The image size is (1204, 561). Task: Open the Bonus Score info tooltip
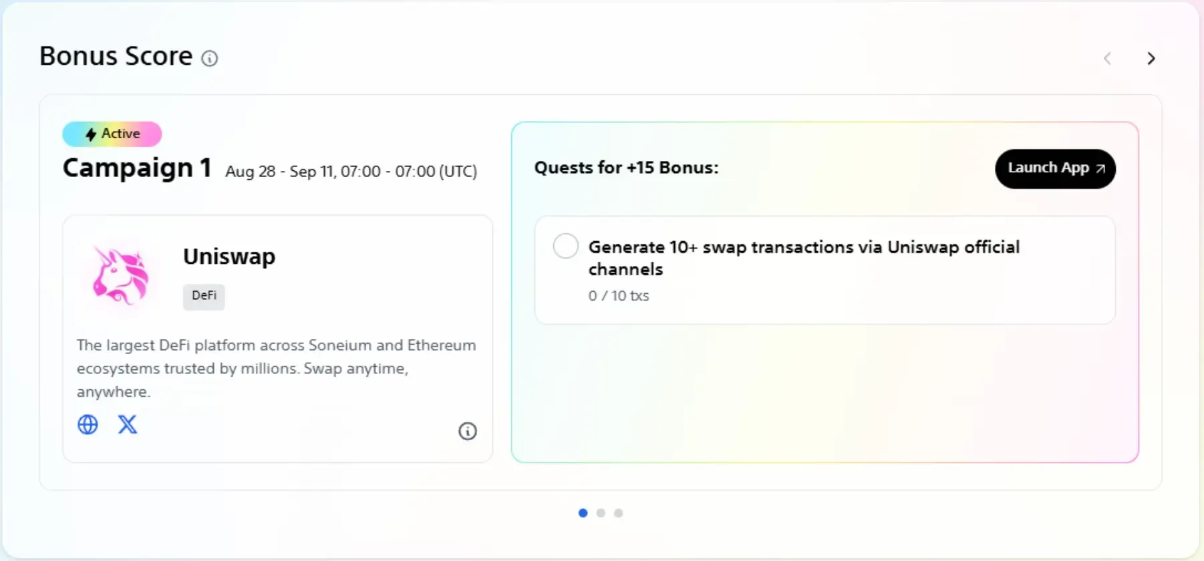coord(210,59)
